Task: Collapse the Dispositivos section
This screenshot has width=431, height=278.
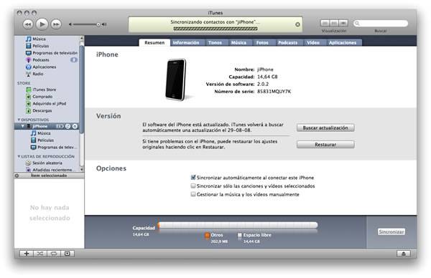Action: [19, 120]
